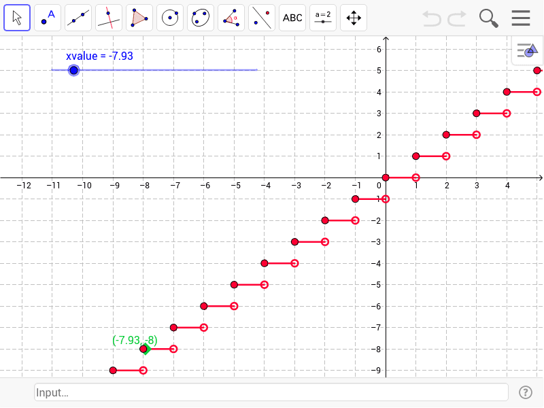Image resolution: width=544 pixels, height=408 pixels.
Task: Click the open circle at (-4, -5)
Action: point(265,285)
